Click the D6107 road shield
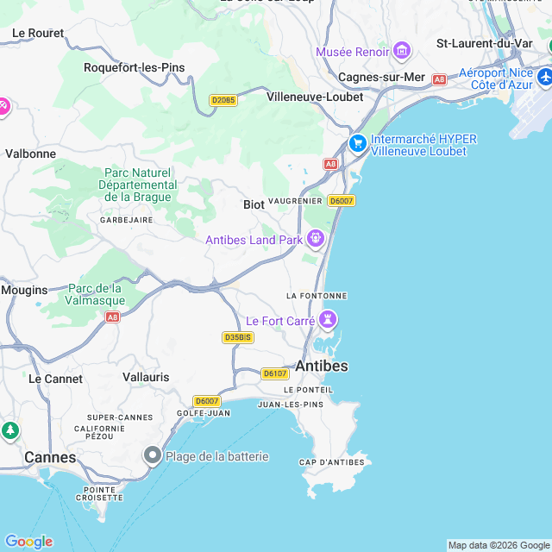 pyautogui.click(x=275, y=373)
